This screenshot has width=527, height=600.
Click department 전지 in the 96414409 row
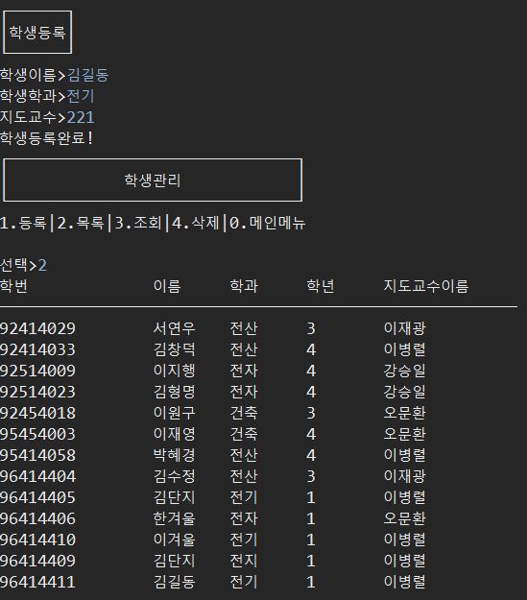pyautogui.click(x=244, y=561)
